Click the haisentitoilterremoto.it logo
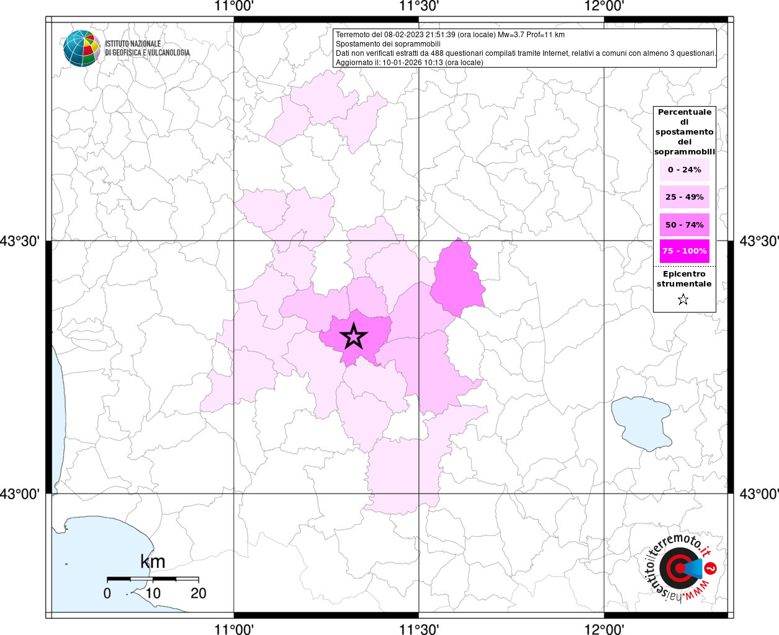The width and height of the screenshot is (779, 635). point(682,568)
